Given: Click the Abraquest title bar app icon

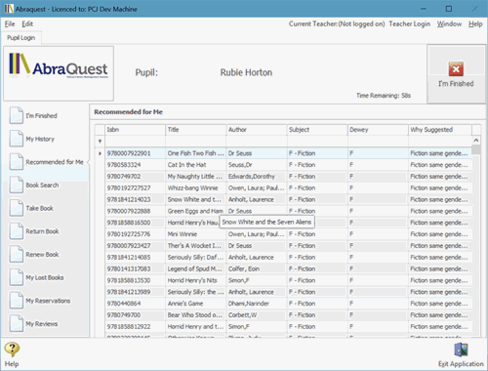Looking at the screenshot, I should [9, 9].
